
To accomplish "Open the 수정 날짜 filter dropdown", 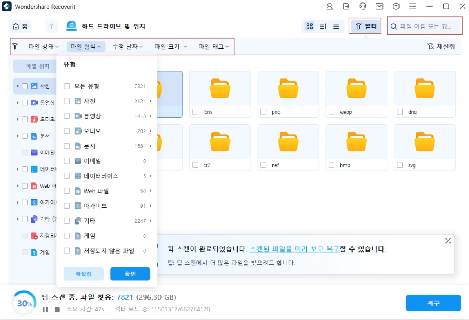I will (127, 47).
